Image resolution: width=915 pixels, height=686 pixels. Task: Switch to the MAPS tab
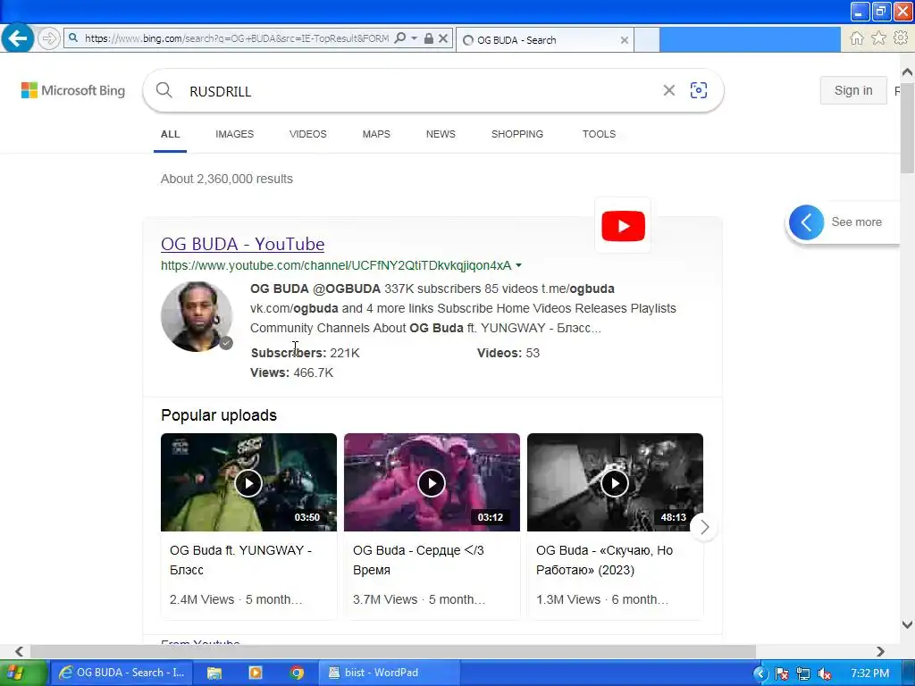coord(376,134)
